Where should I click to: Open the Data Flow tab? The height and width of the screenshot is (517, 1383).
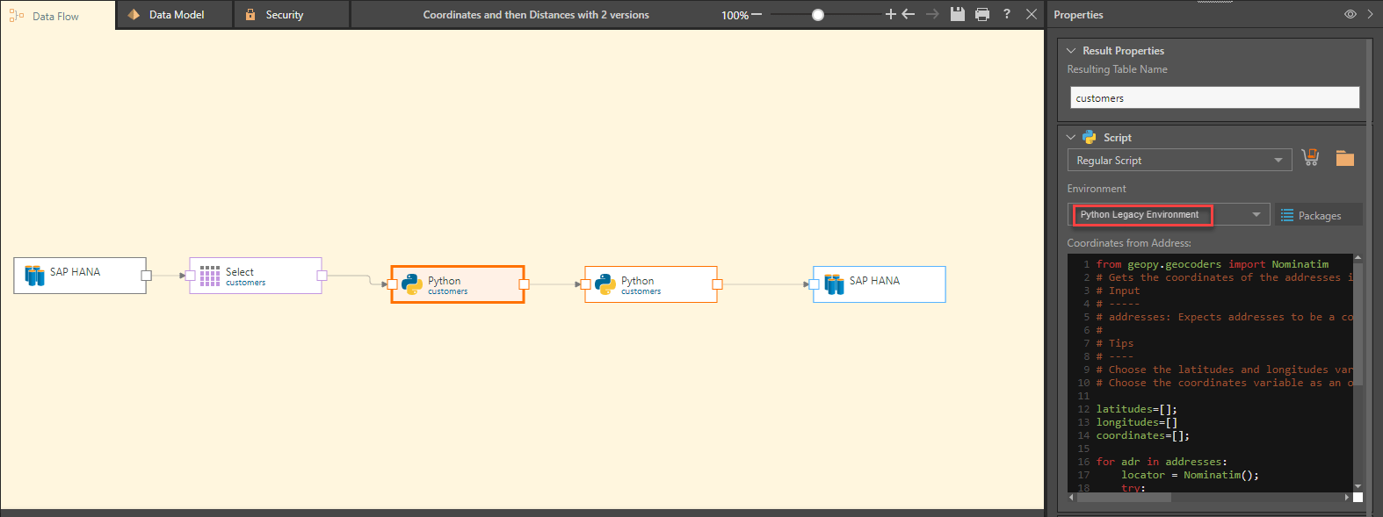[57, 15]
